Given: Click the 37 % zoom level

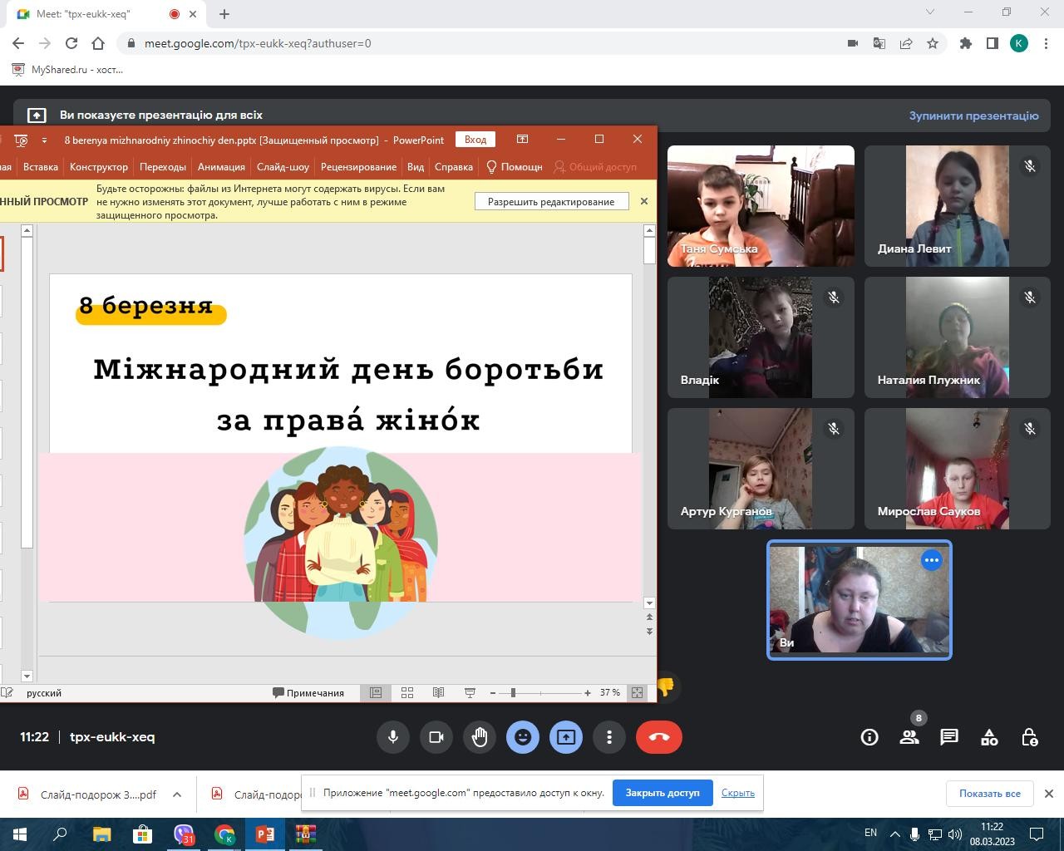Looking at the screenshot, I should click(610, 692).
